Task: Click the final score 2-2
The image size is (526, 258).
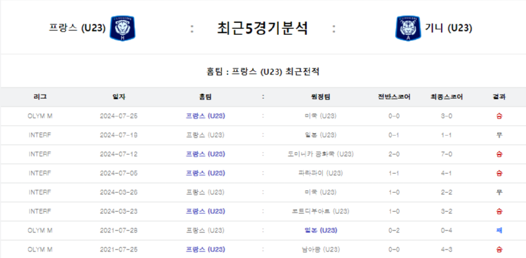Action: [x=446, y=192]
